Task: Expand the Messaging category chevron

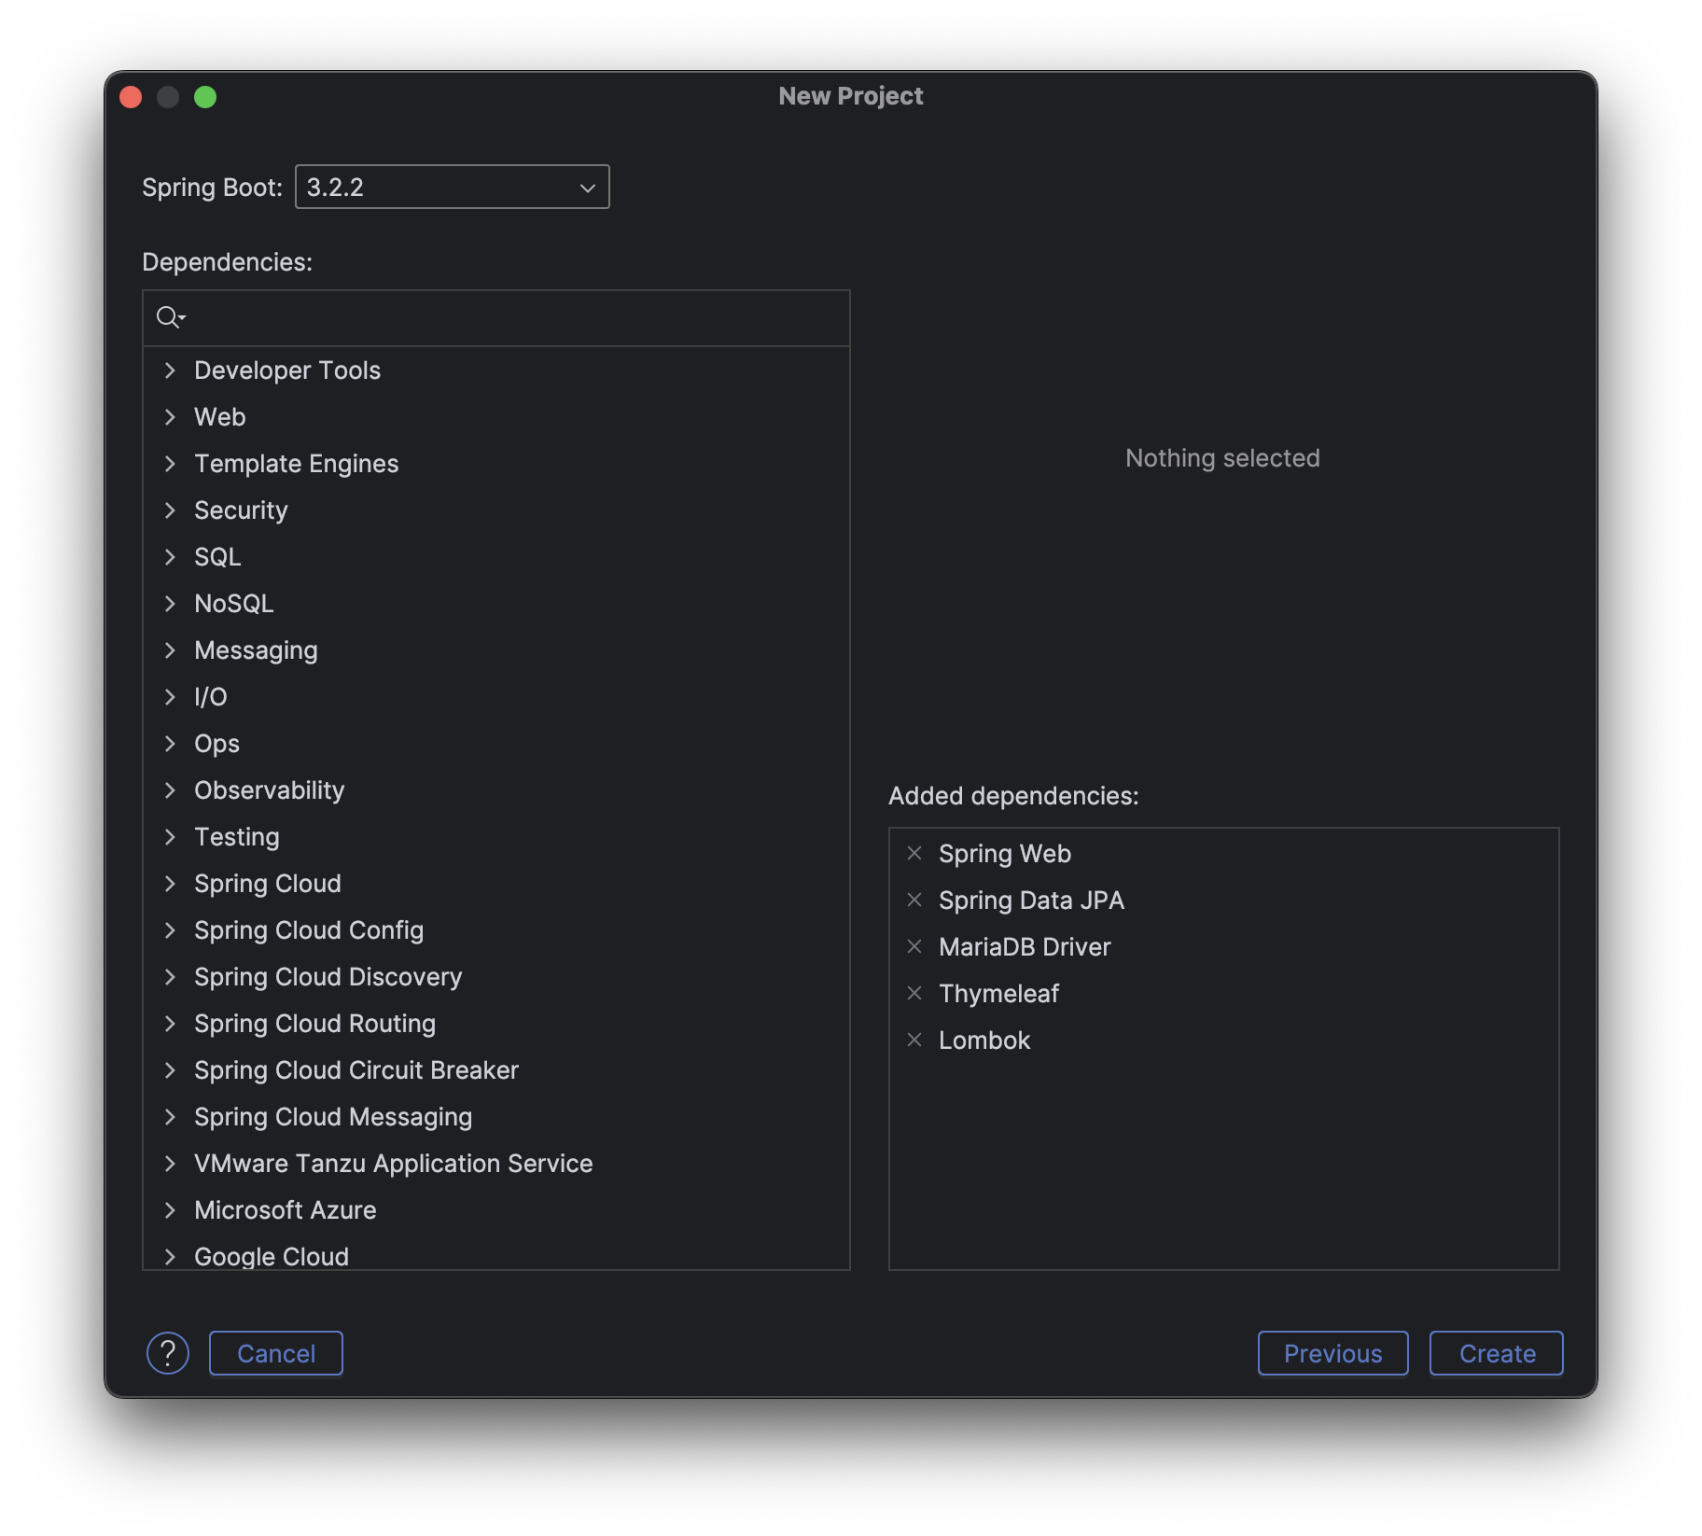Action: pos(170,650)
